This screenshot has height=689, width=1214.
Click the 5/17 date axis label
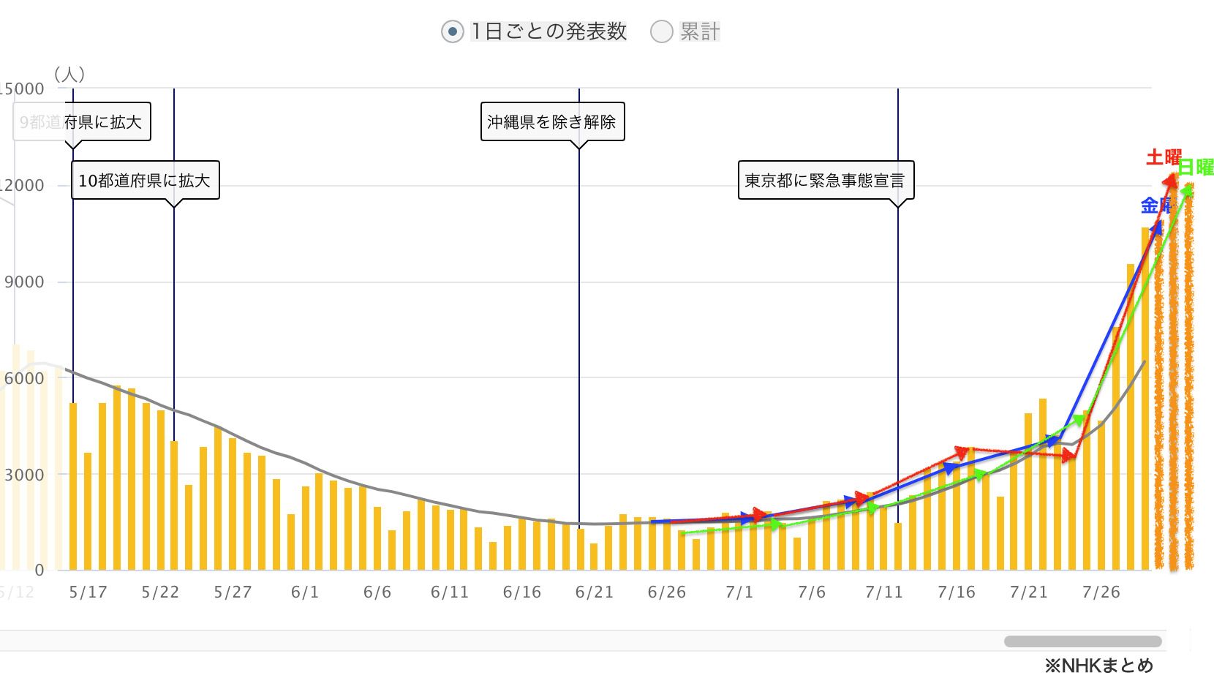[x=88, y=592]
